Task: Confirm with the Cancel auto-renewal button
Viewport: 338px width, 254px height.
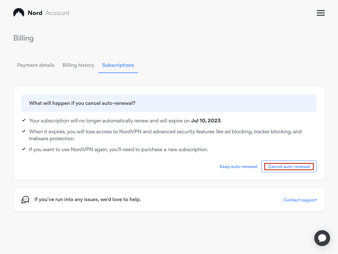Action: [289, 166]
